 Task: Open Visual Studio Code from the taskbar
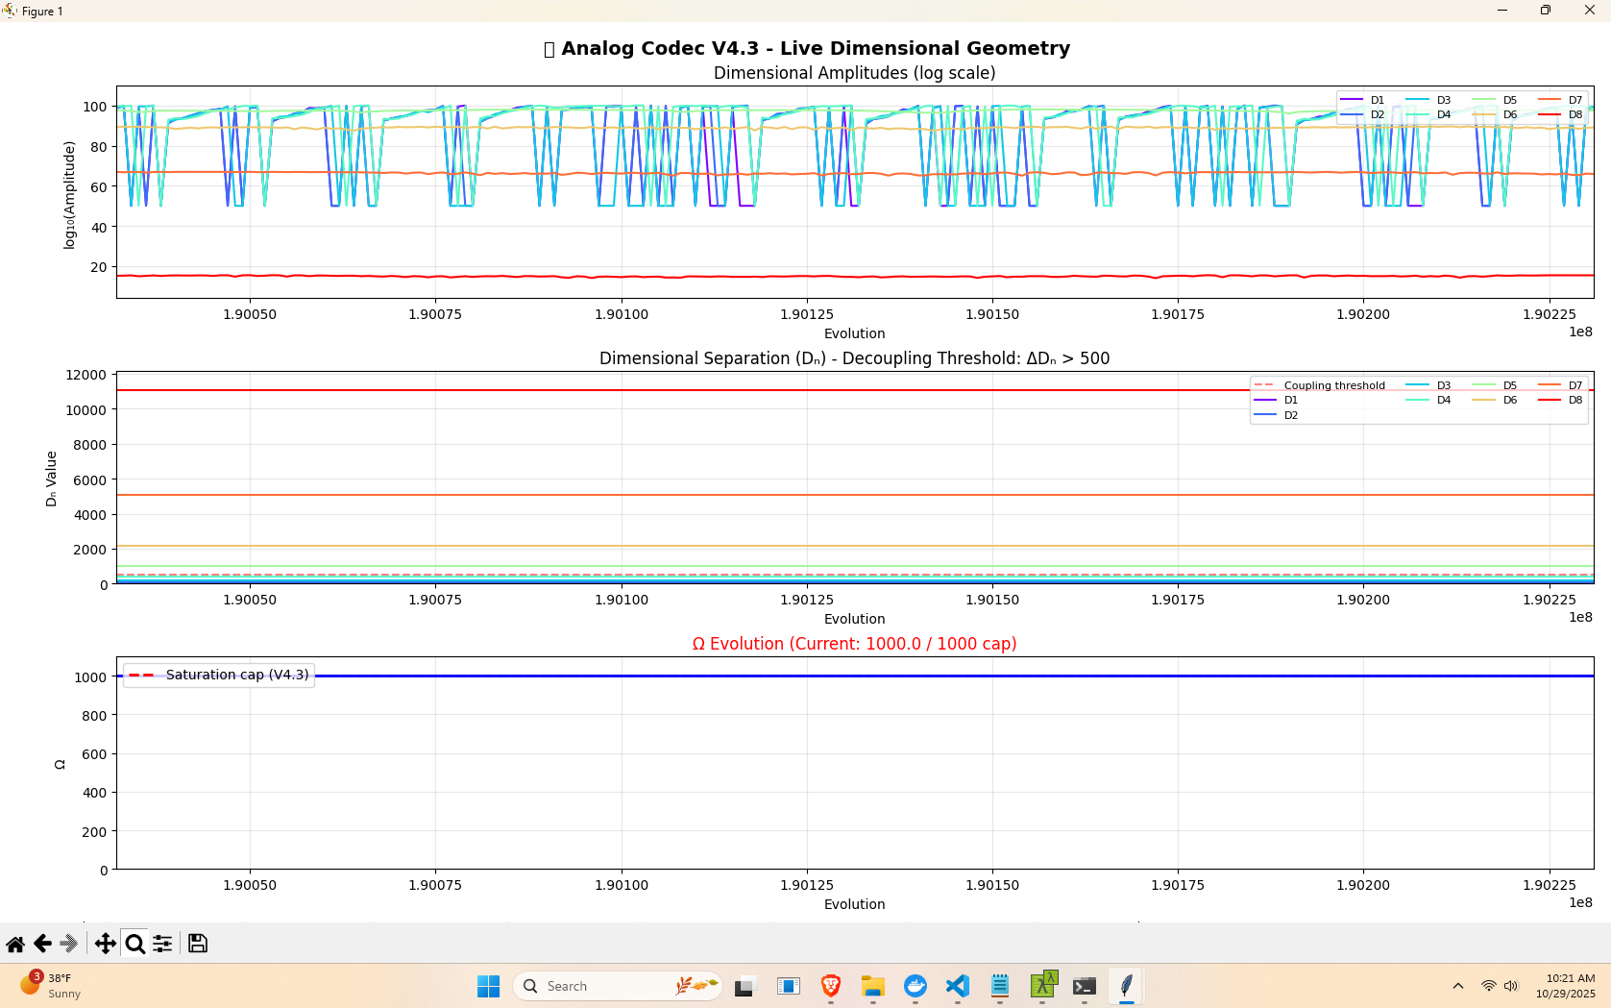tap(958, 986)
